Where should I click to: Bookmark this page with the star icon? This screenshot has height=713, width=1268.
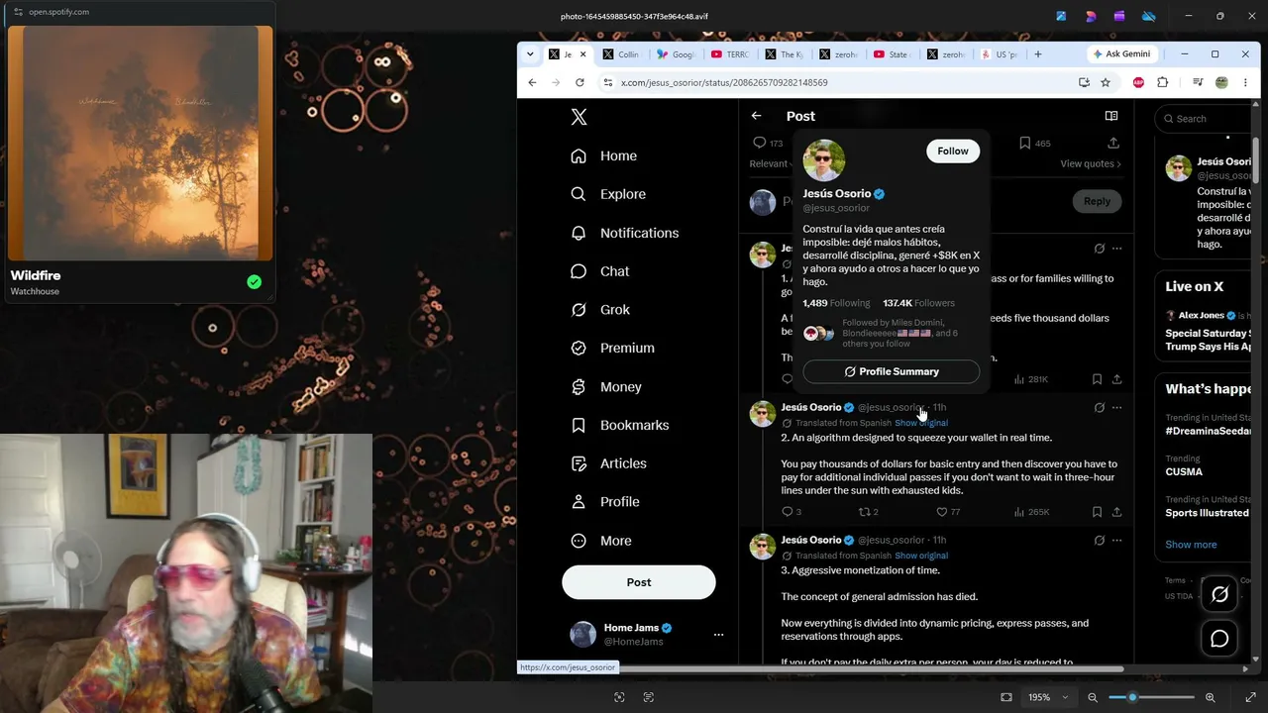pos(1106,82)
